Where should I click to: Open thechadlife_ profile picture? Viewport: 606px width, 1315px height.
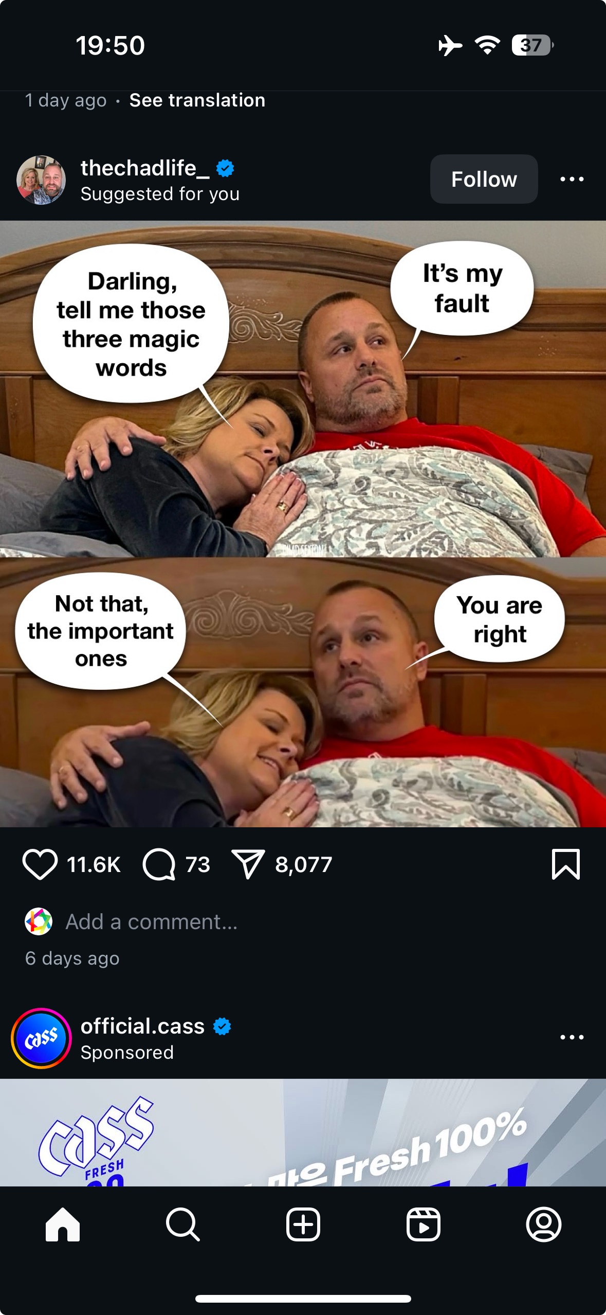(x=41, y=180)
